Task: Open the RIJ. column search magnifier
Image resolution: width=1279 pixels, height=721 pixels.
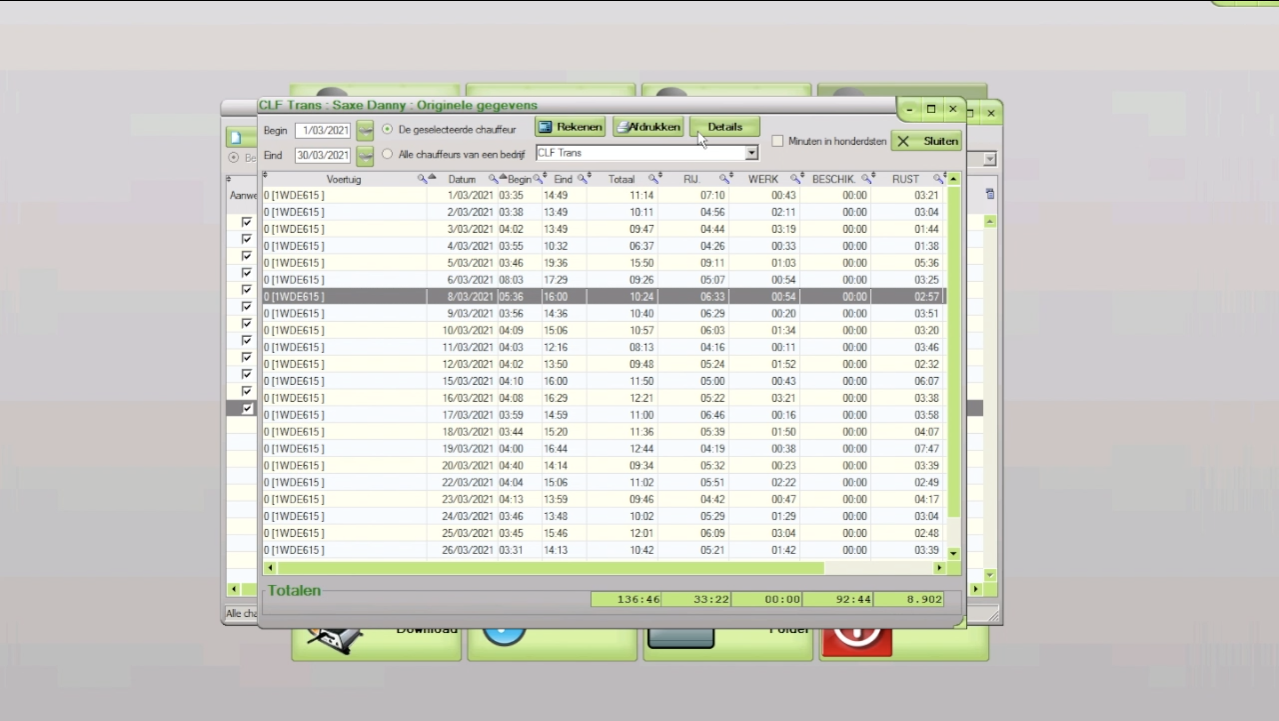Action: click(x=724, y=179)
